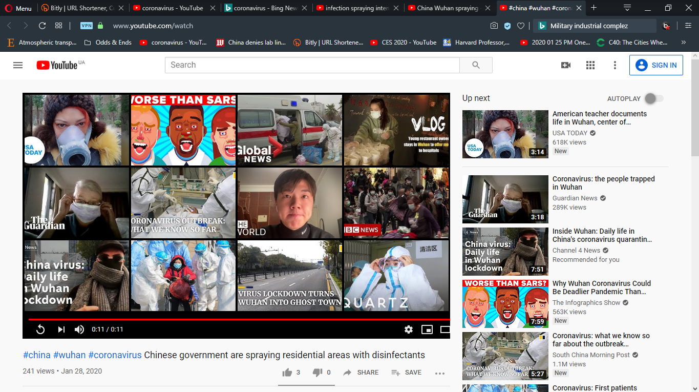Switch to the infection spraying tab
699x392 pixels.
(x=357, y=8)
